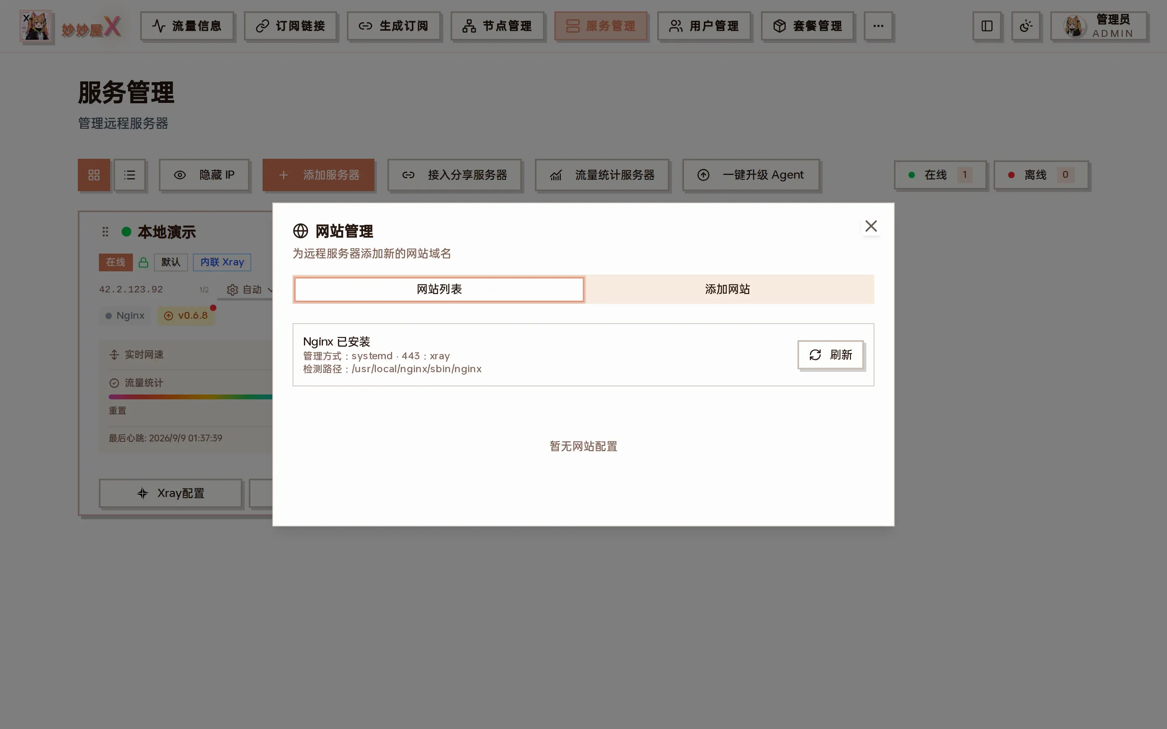This screenshot has height=729, width=1167.
Task: Click 一键升级 Agent button
Action: point(751,175)
